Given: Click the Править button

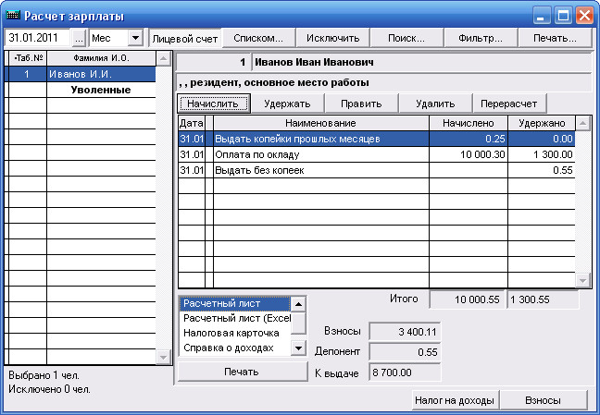Looking at the screenshot, I should (x=361, y=104).
